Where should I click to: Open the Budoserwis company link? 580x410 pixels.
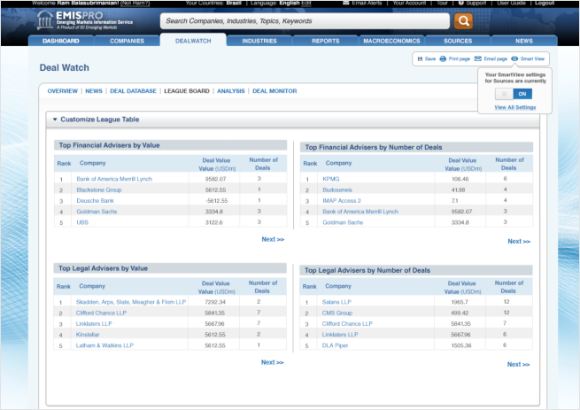pyautogui.click(x=337, y=190)
